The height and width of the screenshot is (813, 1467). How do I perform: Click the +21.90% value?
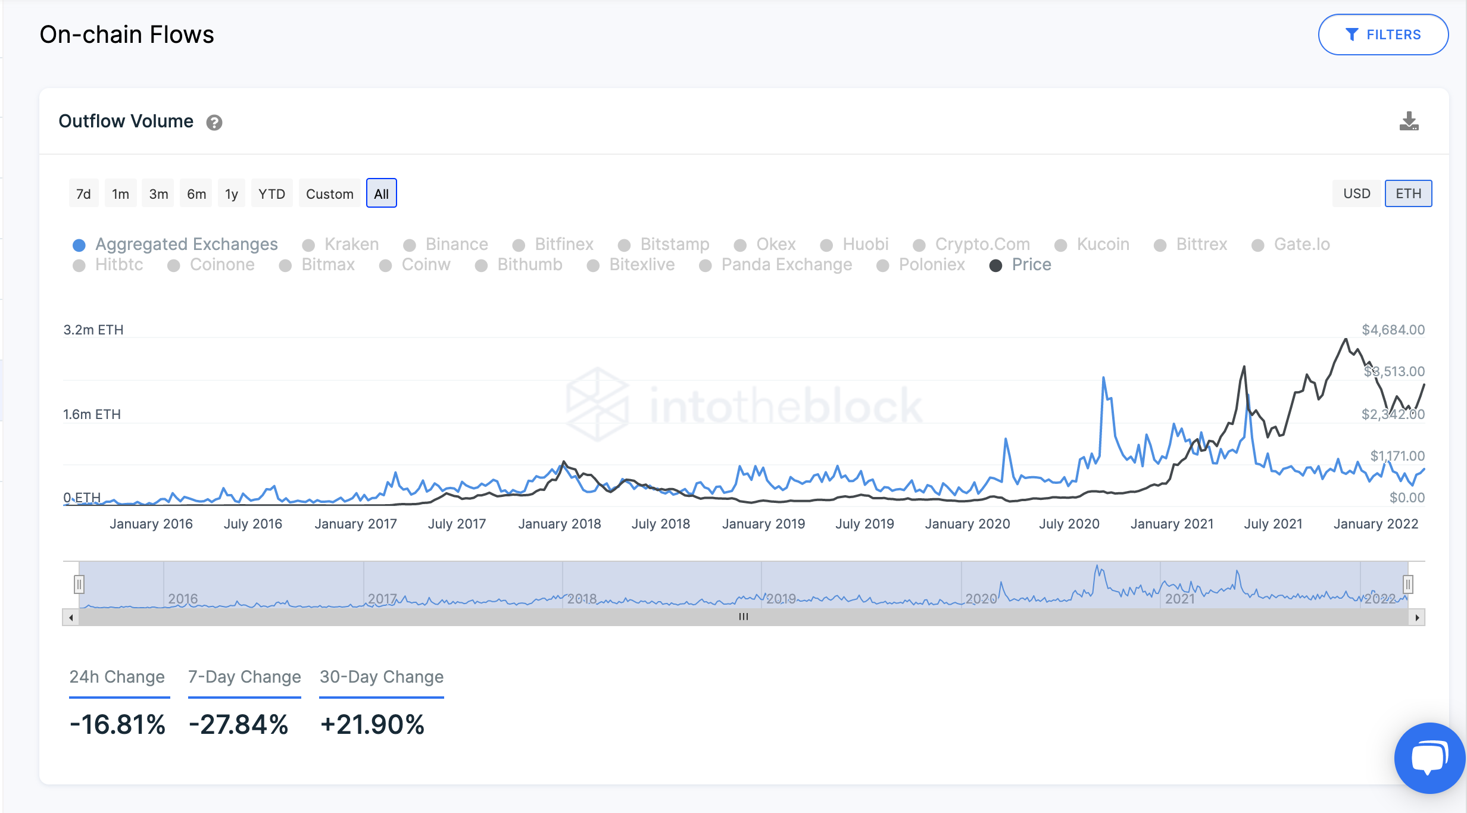(x=372, y=725)
